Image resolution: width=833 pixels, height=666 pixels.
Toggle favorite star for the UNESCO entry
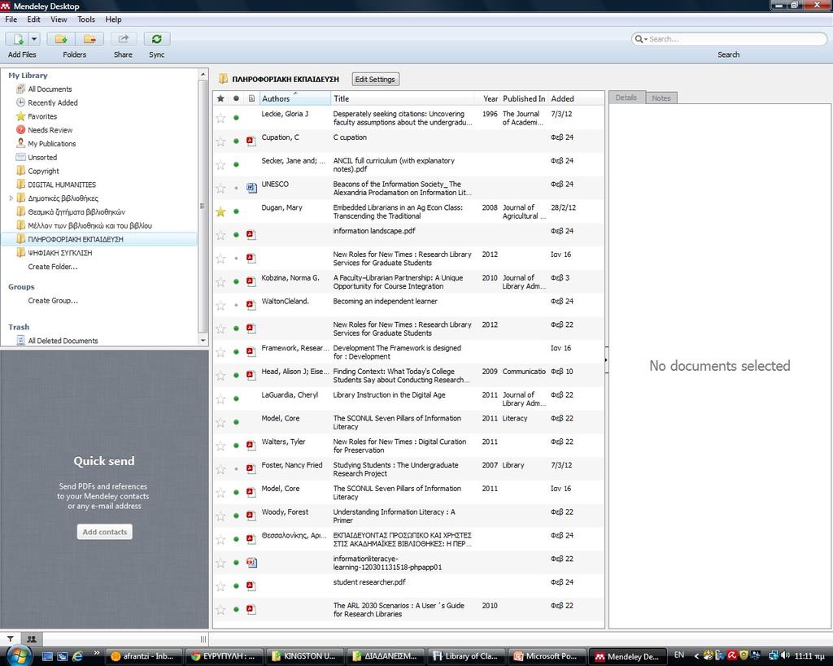[220, 188]
